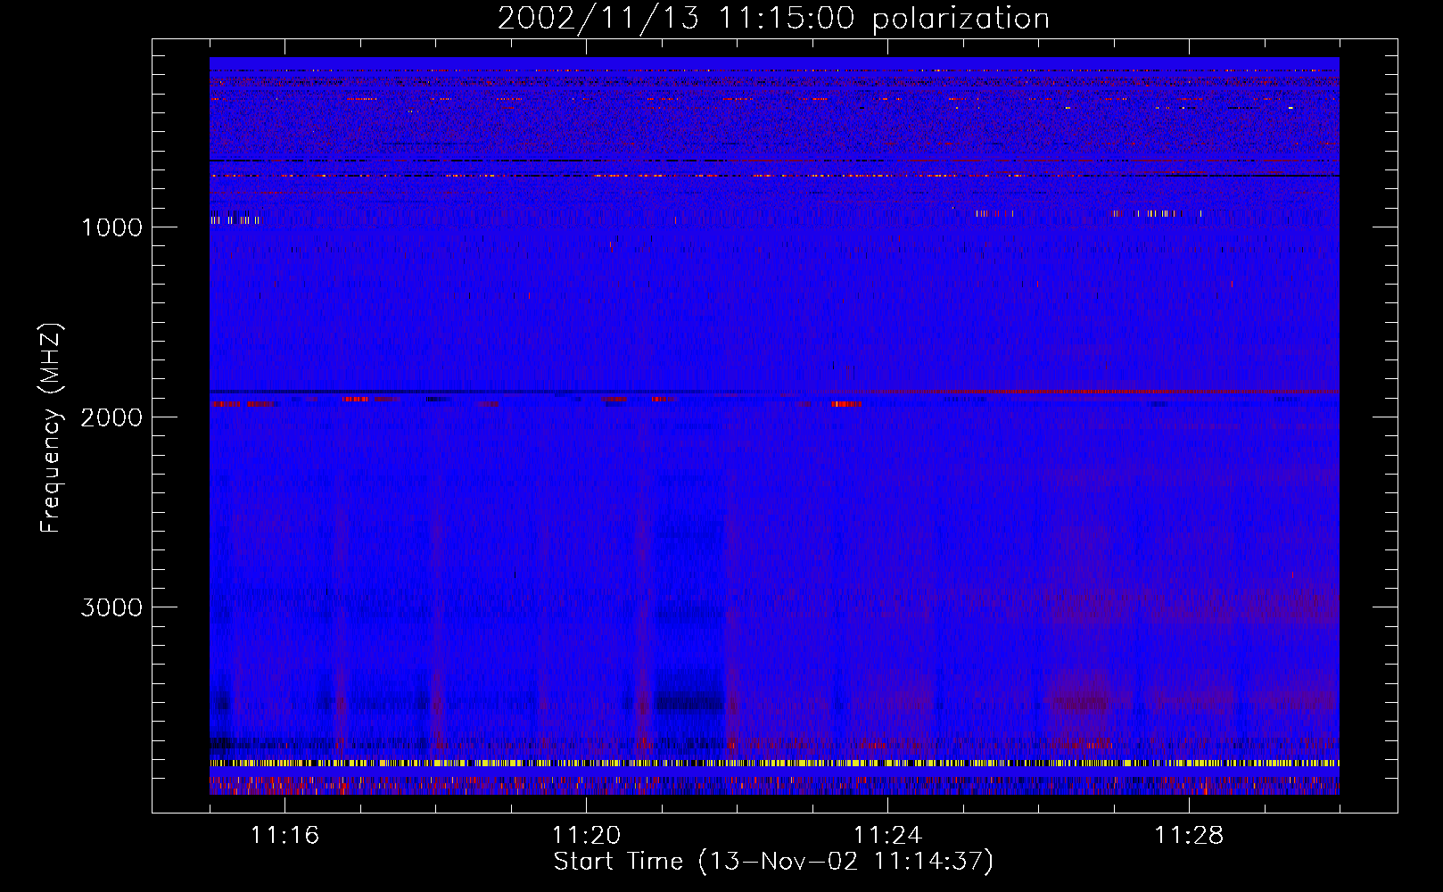1443x892 pixels.
Task: Click the 'Start Time (13-Nov-02 11:14:37)' label
Action: click(773, 861)
